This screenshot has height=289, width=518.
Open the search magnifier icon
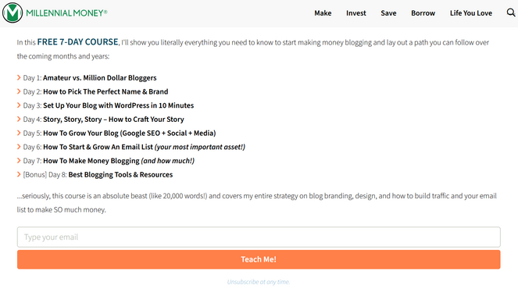[511, 12]
